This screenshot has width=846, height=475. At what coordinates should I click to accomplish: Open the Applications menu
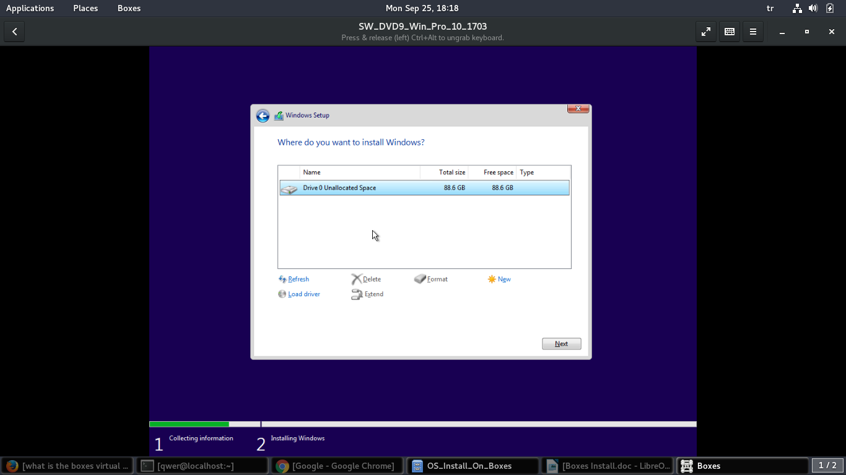pos(30,8)
